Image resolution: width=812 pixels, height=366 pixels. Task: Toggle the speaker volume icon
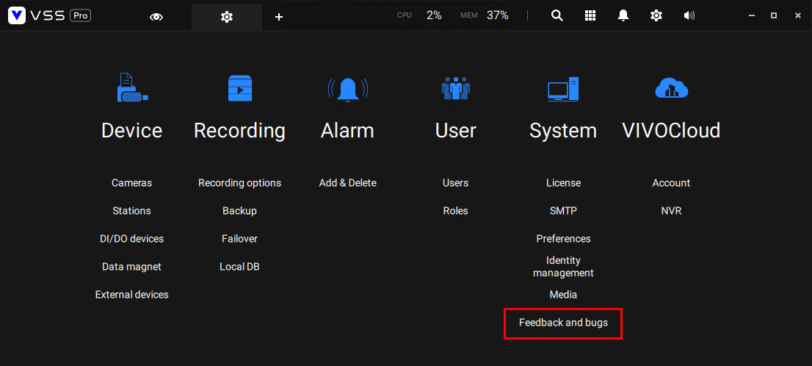click(x=689, y=15)
